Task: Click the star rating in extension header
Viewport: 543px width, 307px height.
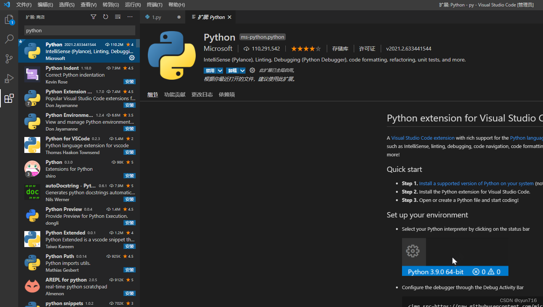Action: (306, 49)
